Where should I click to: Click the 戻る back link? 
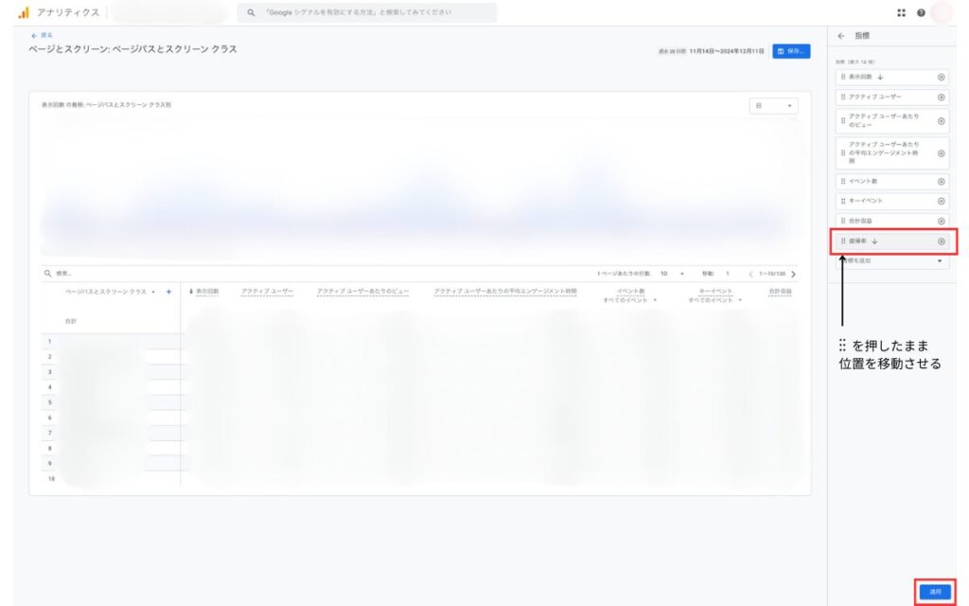click(x=42, y=35)
